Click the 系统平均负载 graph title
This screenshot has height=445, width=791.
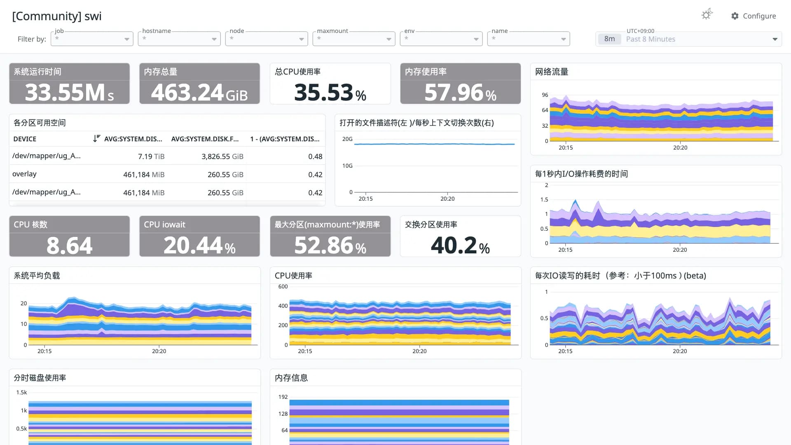click(x=37, y=276)
